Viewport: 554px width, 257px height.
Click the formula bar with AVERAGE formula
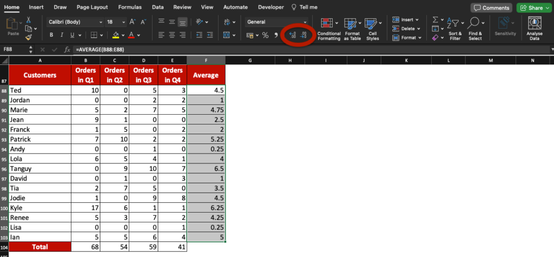tap(216, 49)
